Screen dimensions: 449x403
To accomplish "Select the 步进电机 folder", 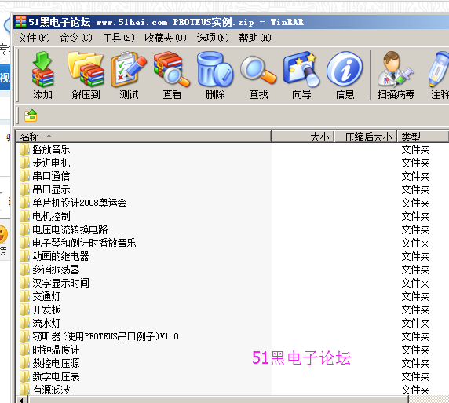I will click(x=51, y=163).
